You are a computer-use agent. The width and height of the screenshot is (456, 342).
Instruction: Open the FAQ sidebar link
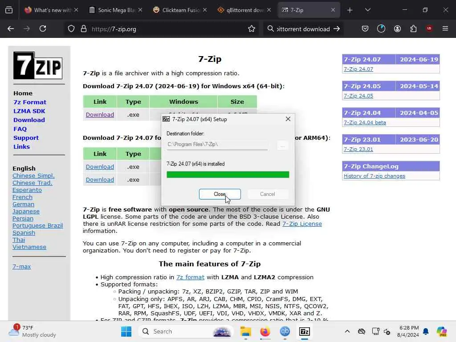coord(20,129)
